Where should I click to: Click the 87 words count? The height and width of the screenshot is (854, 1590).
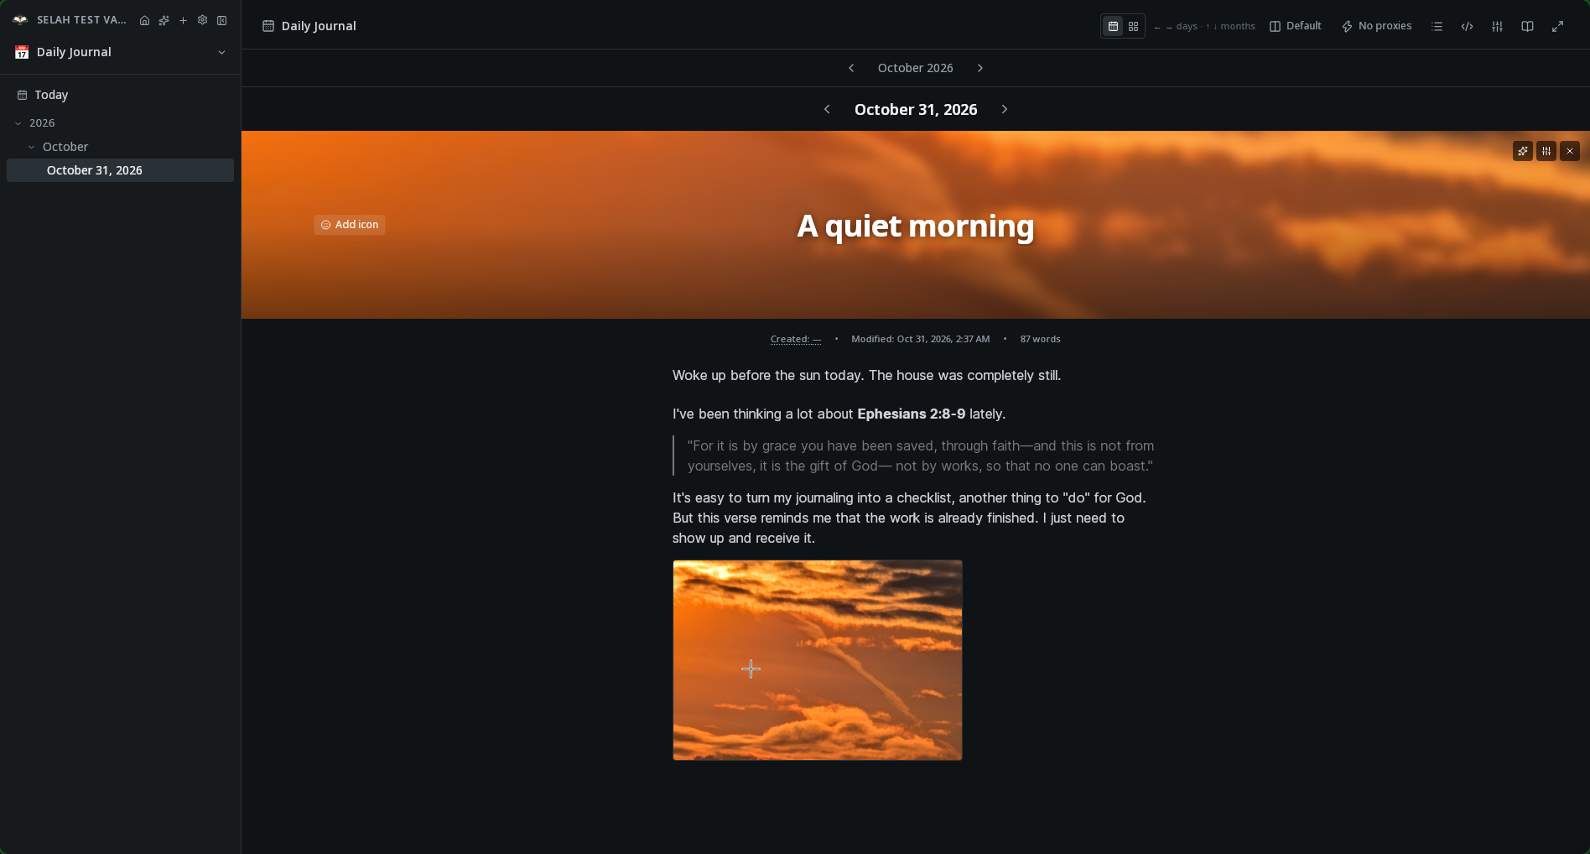(x=1040, y=339)
